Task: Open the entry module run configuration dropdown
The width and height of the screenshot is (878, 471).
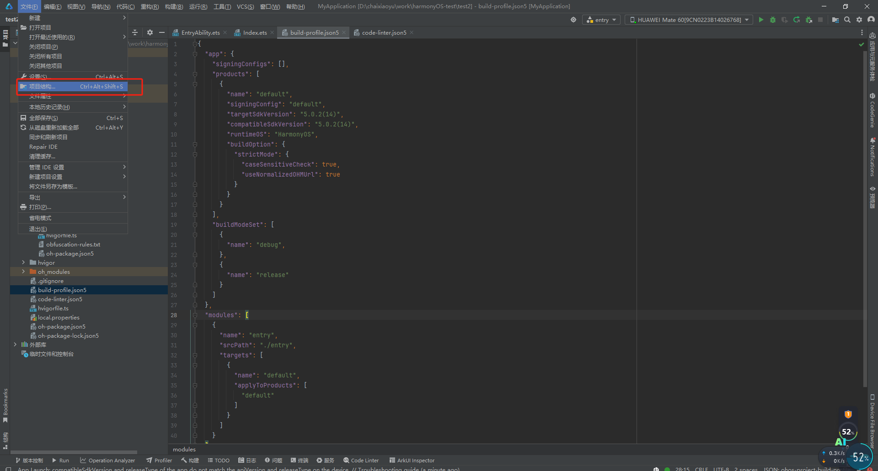Action: pos(601,20)
